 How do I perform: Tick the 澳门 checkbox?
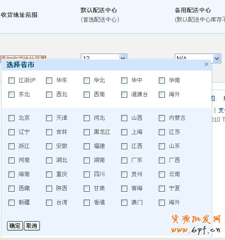(x=124, y=202)
